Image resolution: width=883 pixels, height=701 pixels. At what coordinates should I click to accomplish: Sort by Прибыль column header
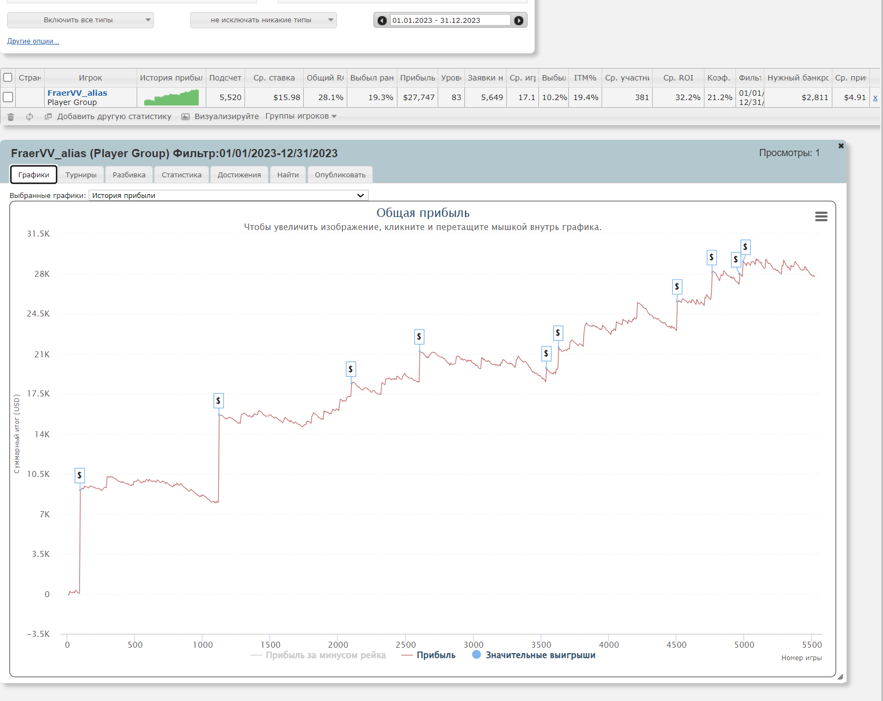[x=418, y=78]
